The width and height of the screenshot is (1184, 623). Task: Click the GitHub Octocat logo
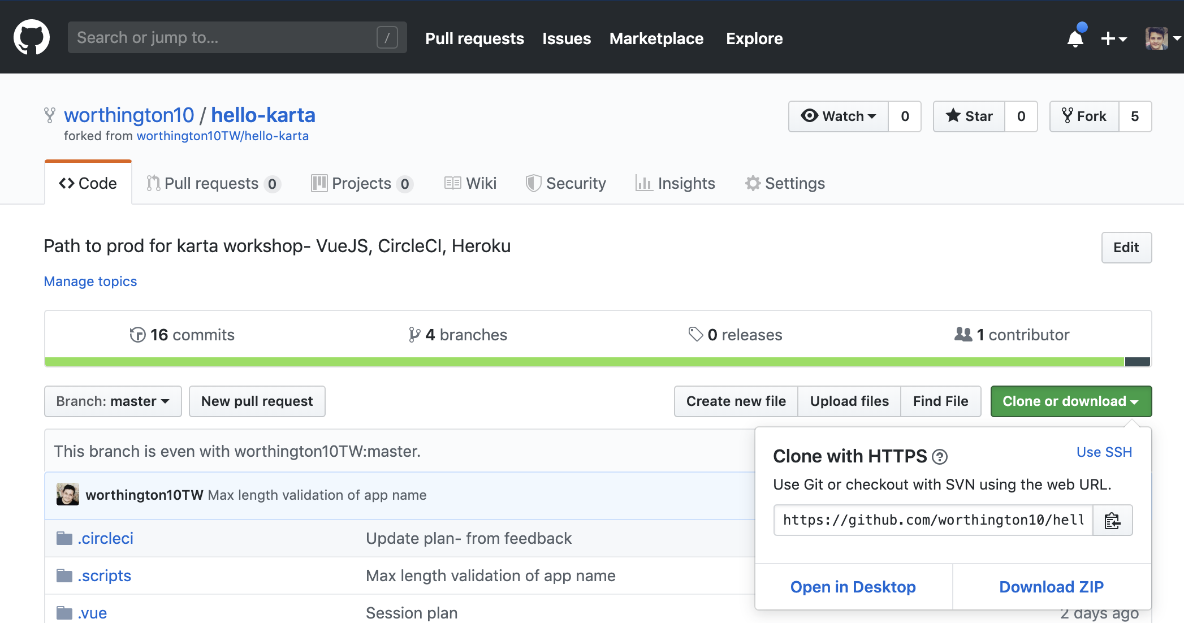coord(32,37)
